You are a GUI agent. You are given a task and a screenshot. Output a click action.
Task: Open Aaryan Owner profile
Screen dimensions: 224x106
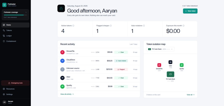(16, 102)
